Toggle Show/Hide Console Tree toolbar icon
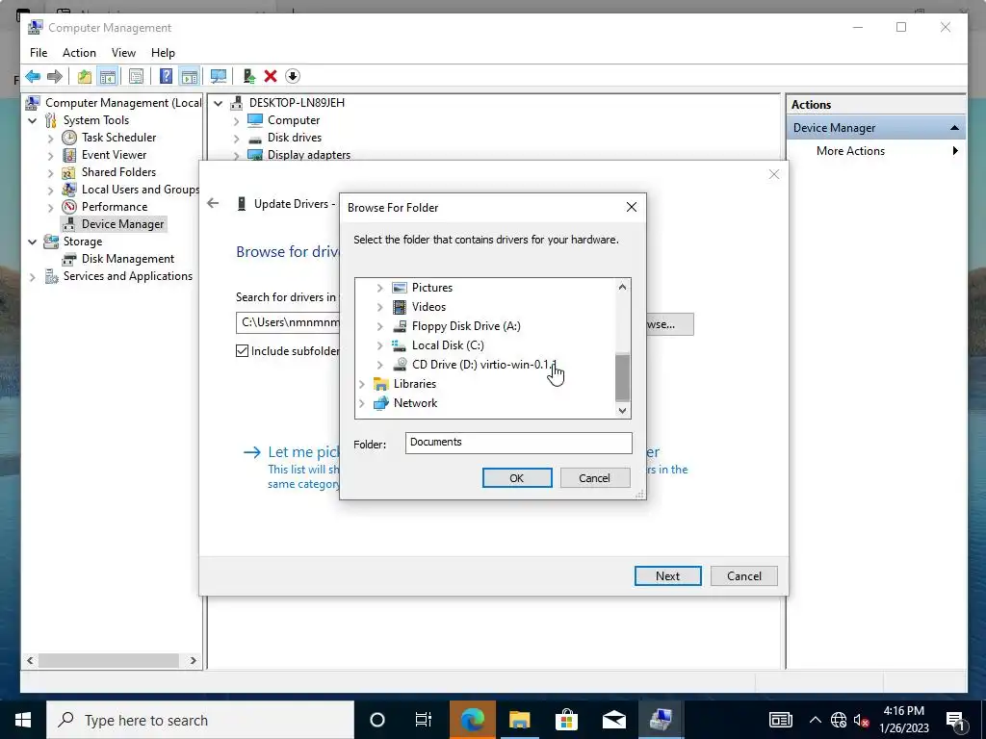This screenshot has height=739, width=986. [x=108, y=77]
